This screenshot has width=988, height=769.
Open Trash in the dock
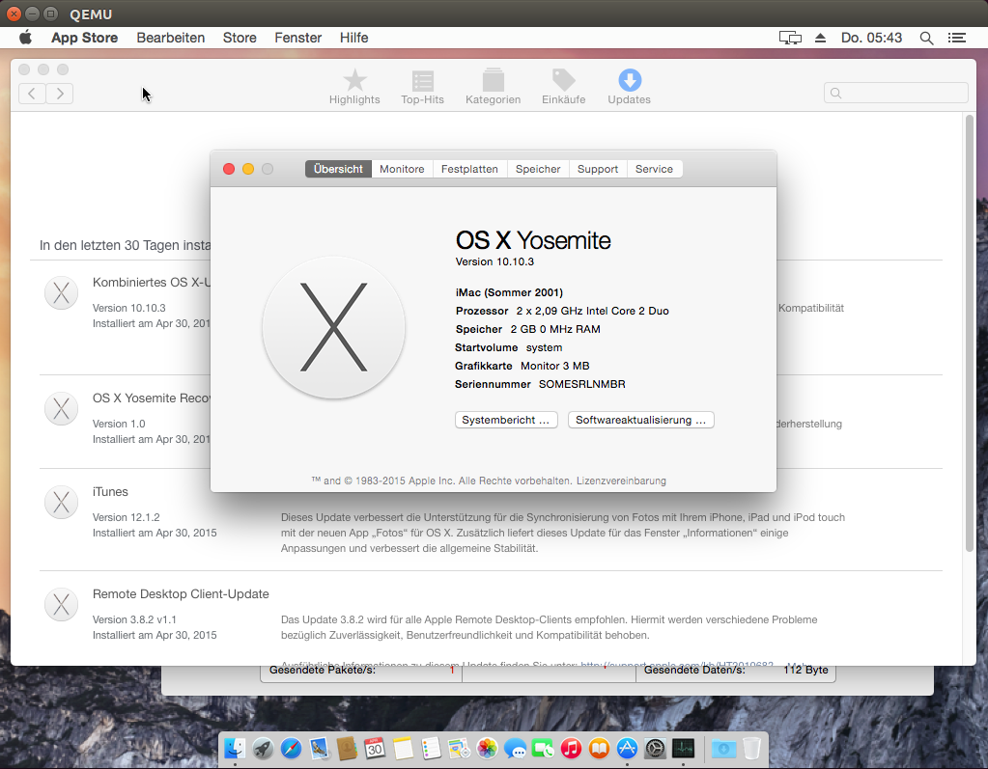pos(751,748)
